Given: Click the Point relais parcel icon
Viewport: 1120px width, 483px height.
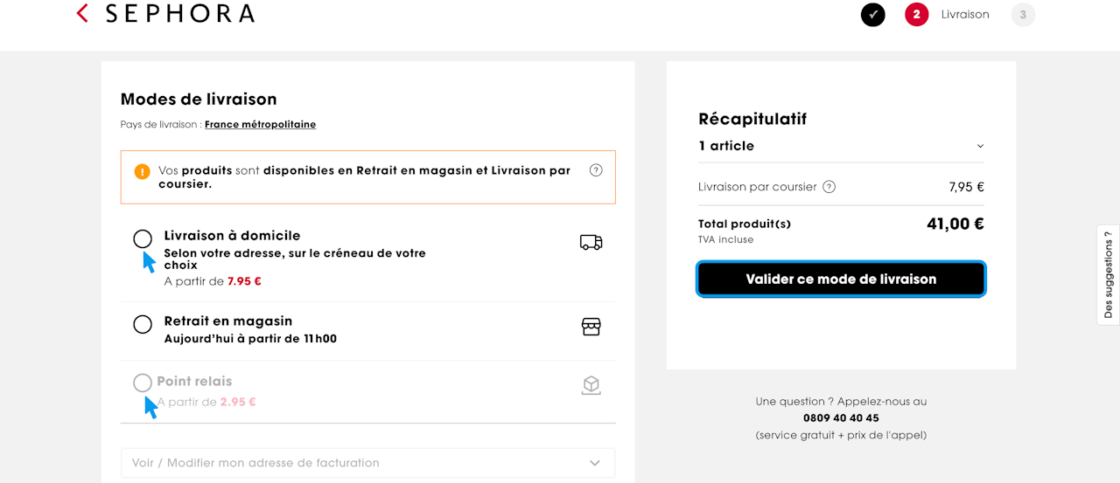Looking at the screenshot, I should [x=591, y=385].
